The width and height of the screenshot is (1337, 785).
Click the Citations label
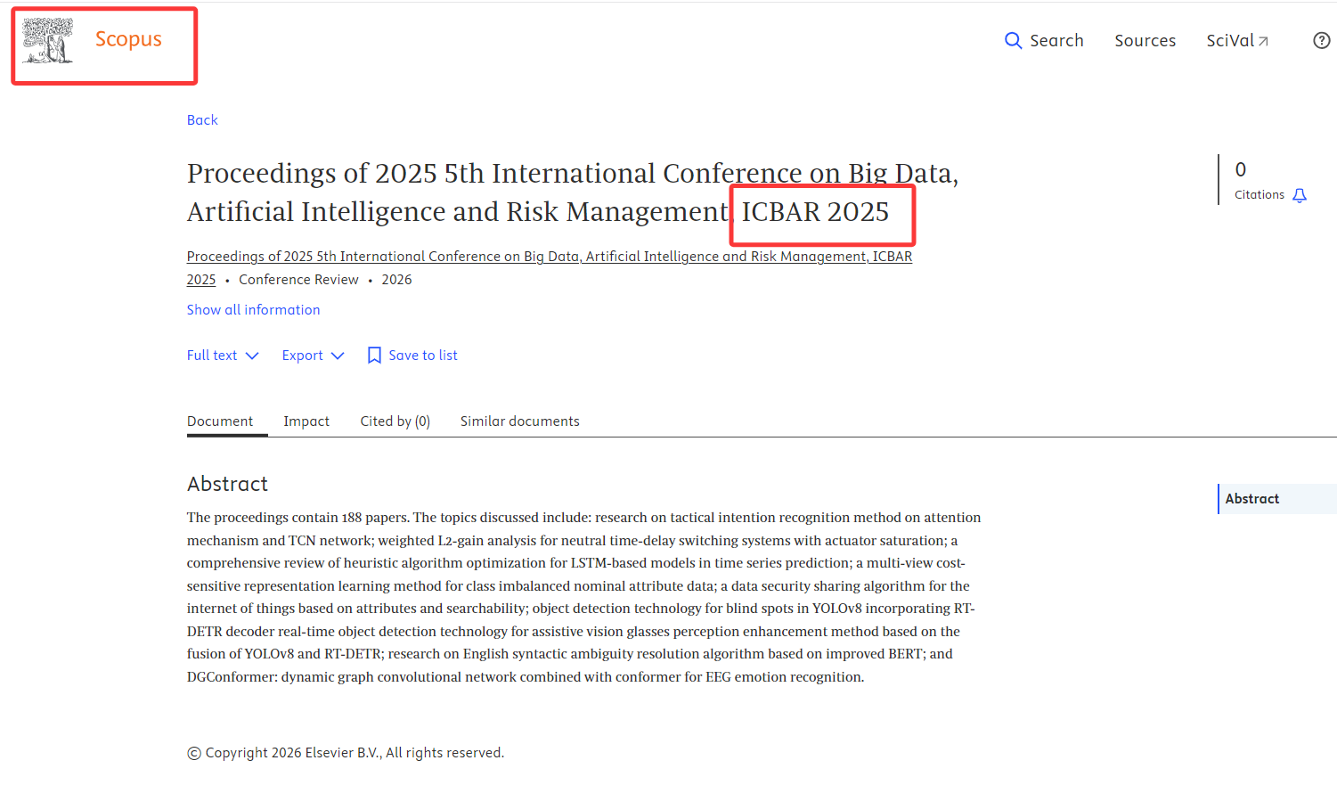tap(1260, 195)
